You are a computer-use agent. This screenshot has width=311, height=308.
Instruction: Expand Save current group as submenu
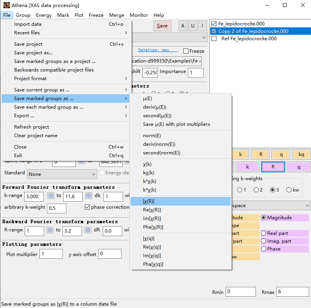point(66,90)
